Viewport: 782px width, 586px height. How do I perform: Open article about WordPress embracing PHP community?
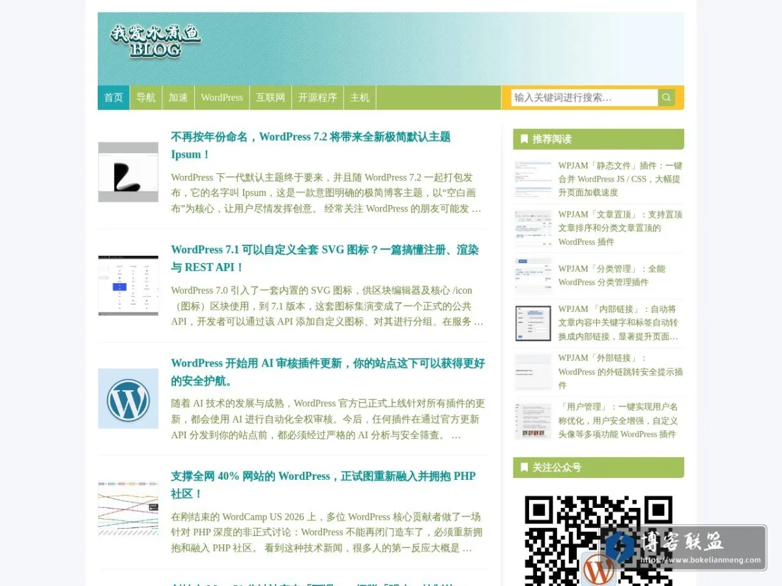coord(323,484)
